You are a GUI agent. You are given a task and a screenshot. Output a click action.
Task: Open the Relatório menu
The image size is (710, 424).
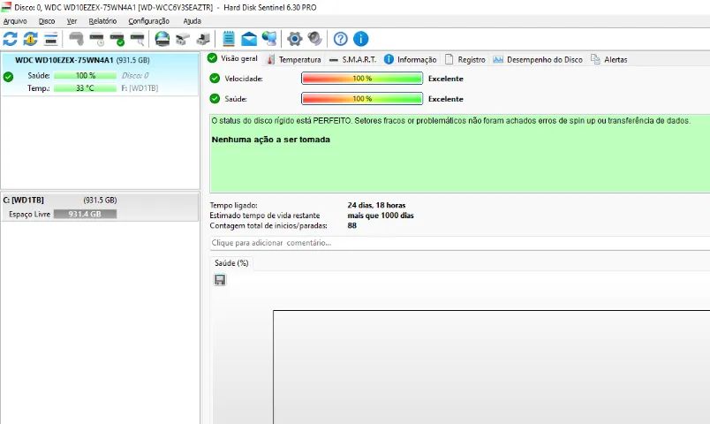[102, 21]
